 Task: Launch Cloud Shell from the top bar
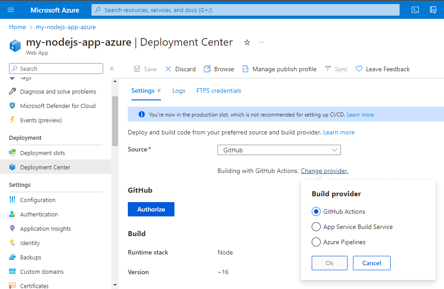[415, 10]
